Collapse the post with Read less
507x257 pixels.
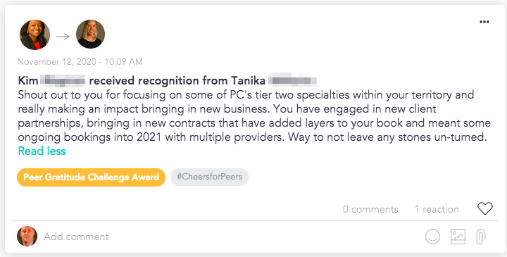[x=42, y=151]
